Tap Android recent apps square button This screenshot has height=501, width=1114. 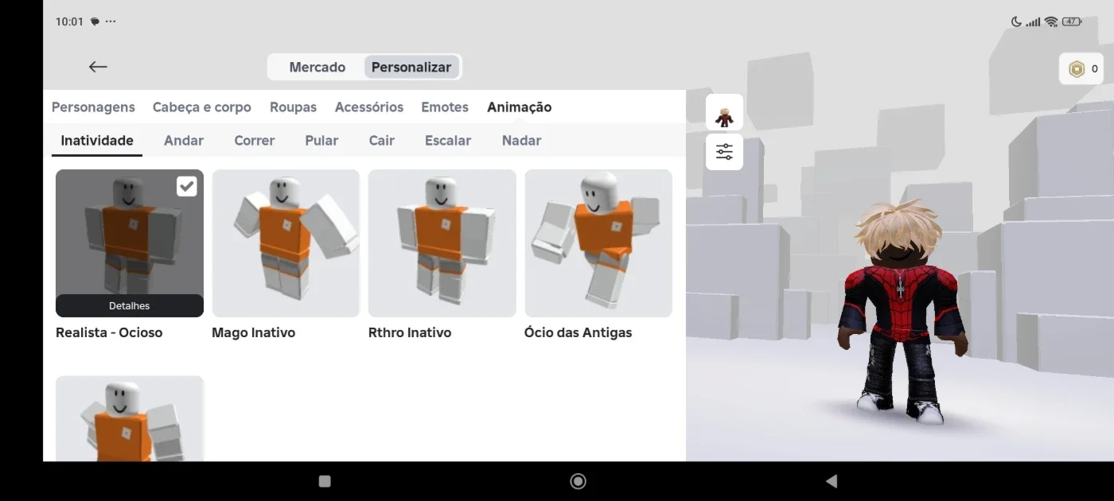click(x=325, y=481)
